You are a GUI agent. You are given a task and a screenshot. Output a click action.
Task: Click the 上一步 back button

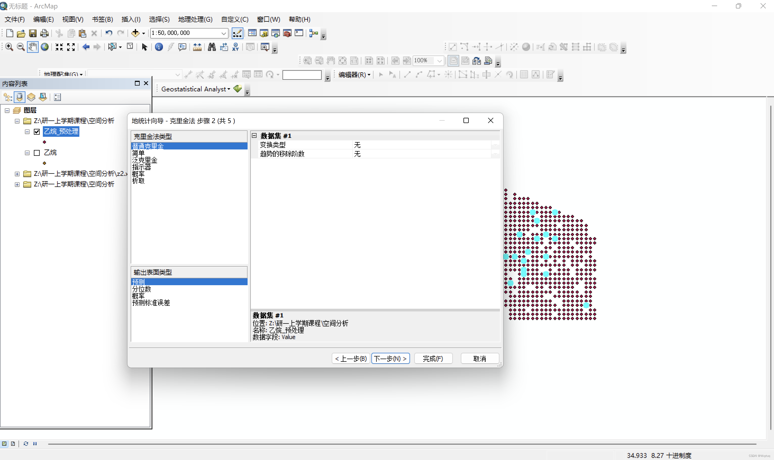click(x=351, y=359)
